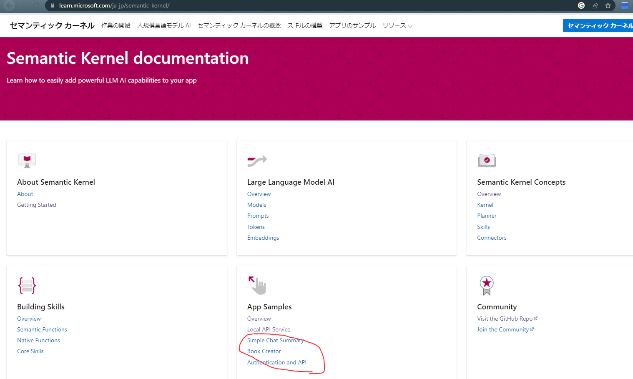Viewport: 633px width, 379px height.
Task: Open the 作業の開始 nav item
Action: click(x=116, y=25)
